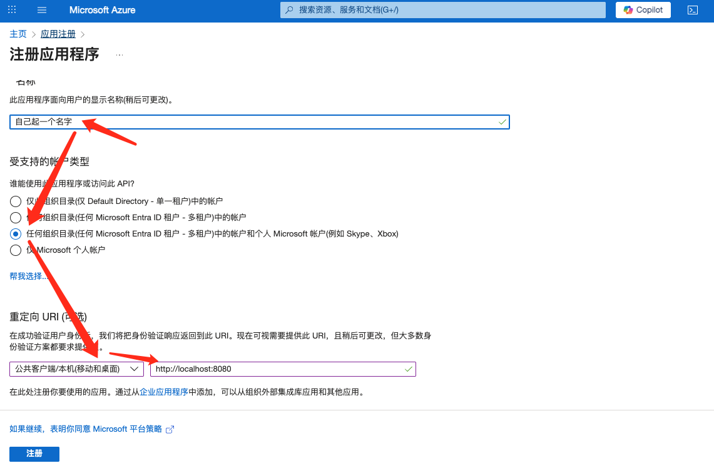Click the application name input field
Screen dimensions: 714x468
click(x=260, y=122)
